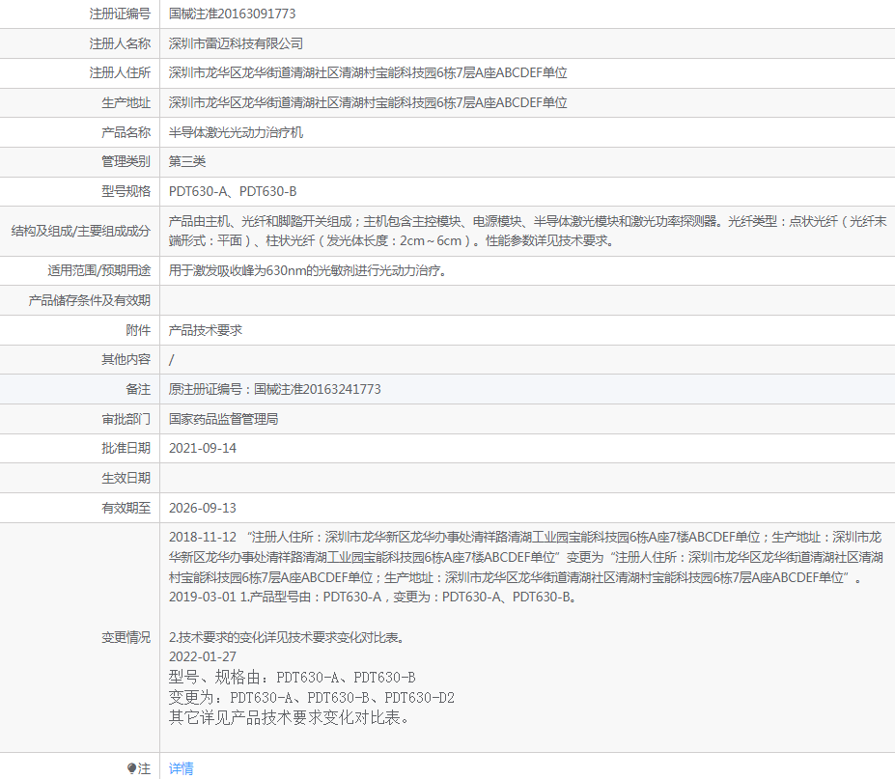Viewport: 895px width, 779px height.
Task: Click the 注册人住所 address value
Action: point(367,73)
